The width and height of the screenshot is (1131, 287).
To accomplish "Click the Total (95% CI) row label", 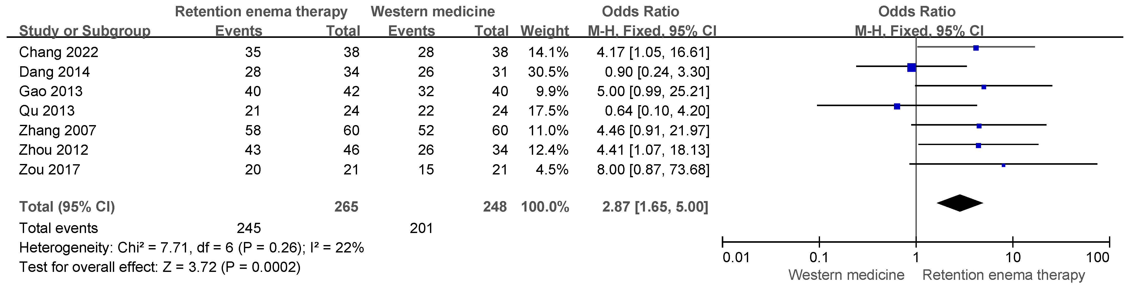I will [67, 207].
